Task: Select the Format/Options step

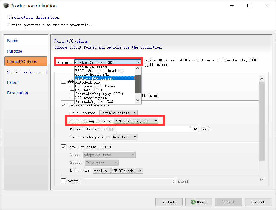Action: pyautogui.click(x=26, y=61)
